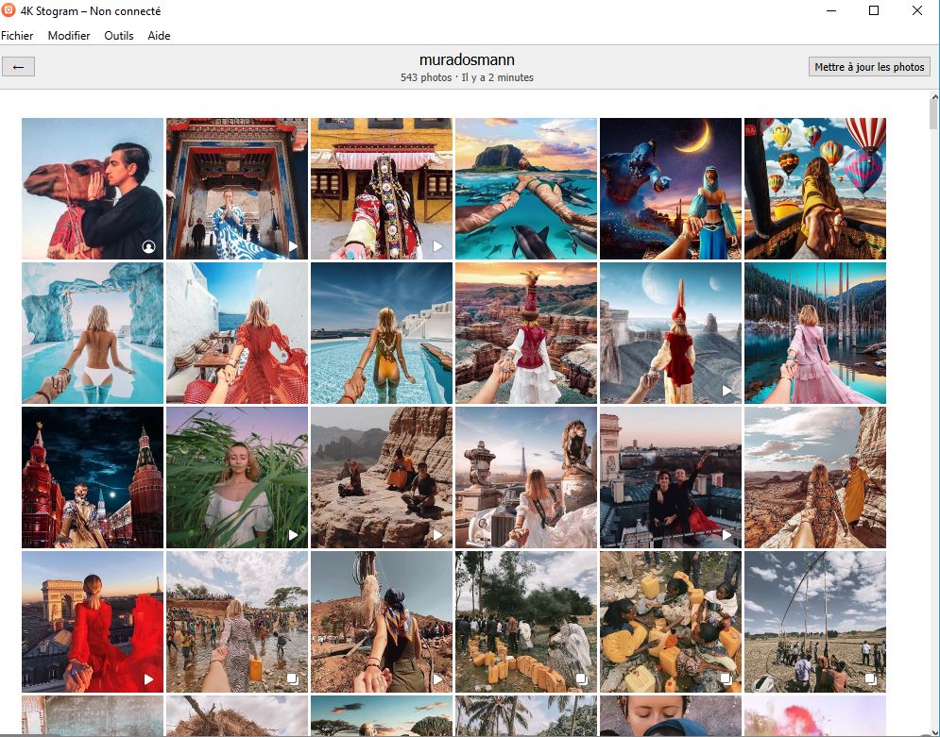The image size is (940, 737).
Task: Click the 'Mettre à jour les photos' button
Action: click(x=869, y=67)
